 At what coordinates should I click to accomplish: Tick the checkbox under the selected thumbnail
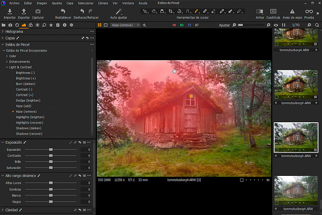pos(276,150)
